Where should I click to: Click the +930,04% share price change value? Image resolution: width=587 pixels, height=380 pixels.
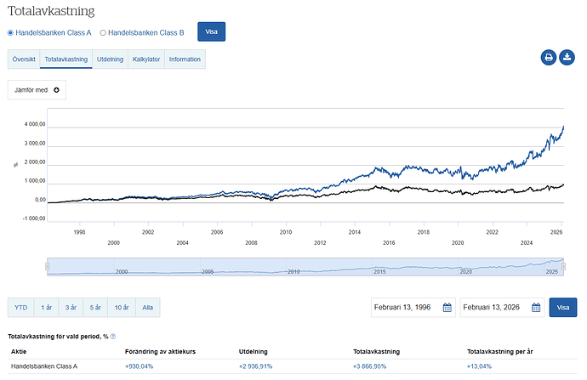139,366
